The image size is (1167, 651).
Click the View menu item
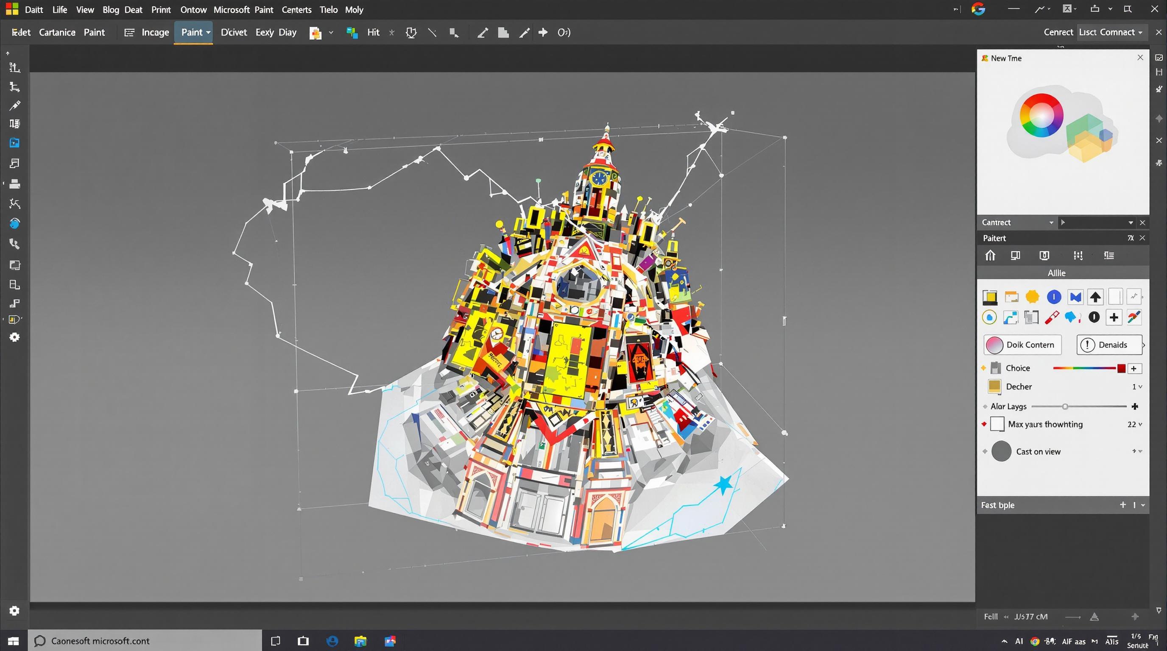point(85,9)
